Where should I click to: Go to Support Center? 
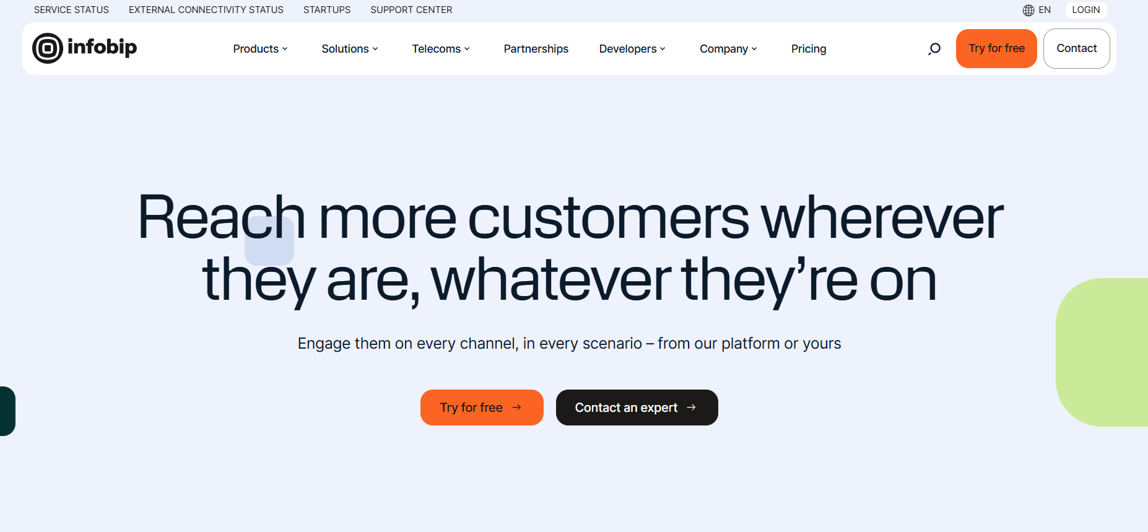coord(411,10)
